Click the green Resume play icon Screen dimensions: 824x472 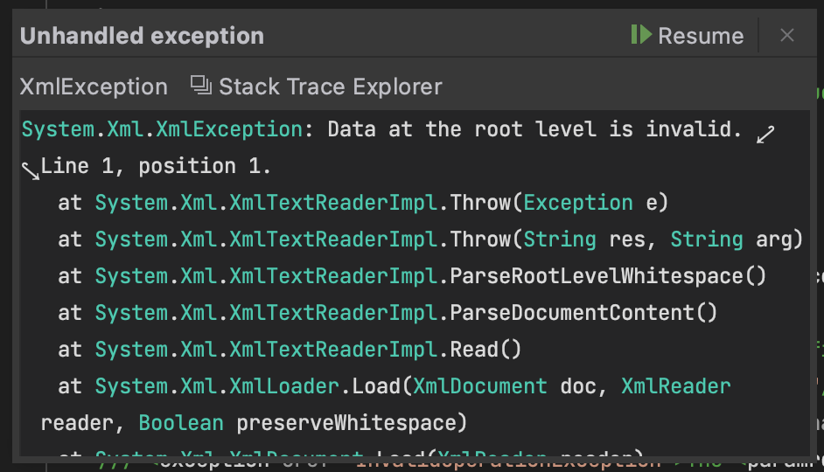coord(641,35)
